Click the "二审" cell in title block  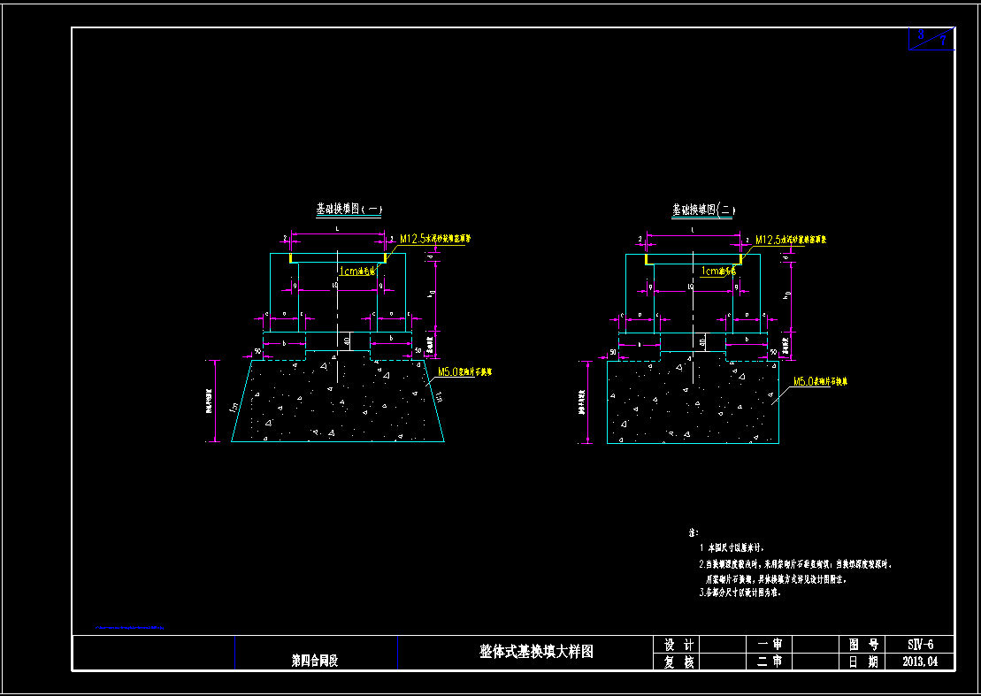tap(770, 662)
